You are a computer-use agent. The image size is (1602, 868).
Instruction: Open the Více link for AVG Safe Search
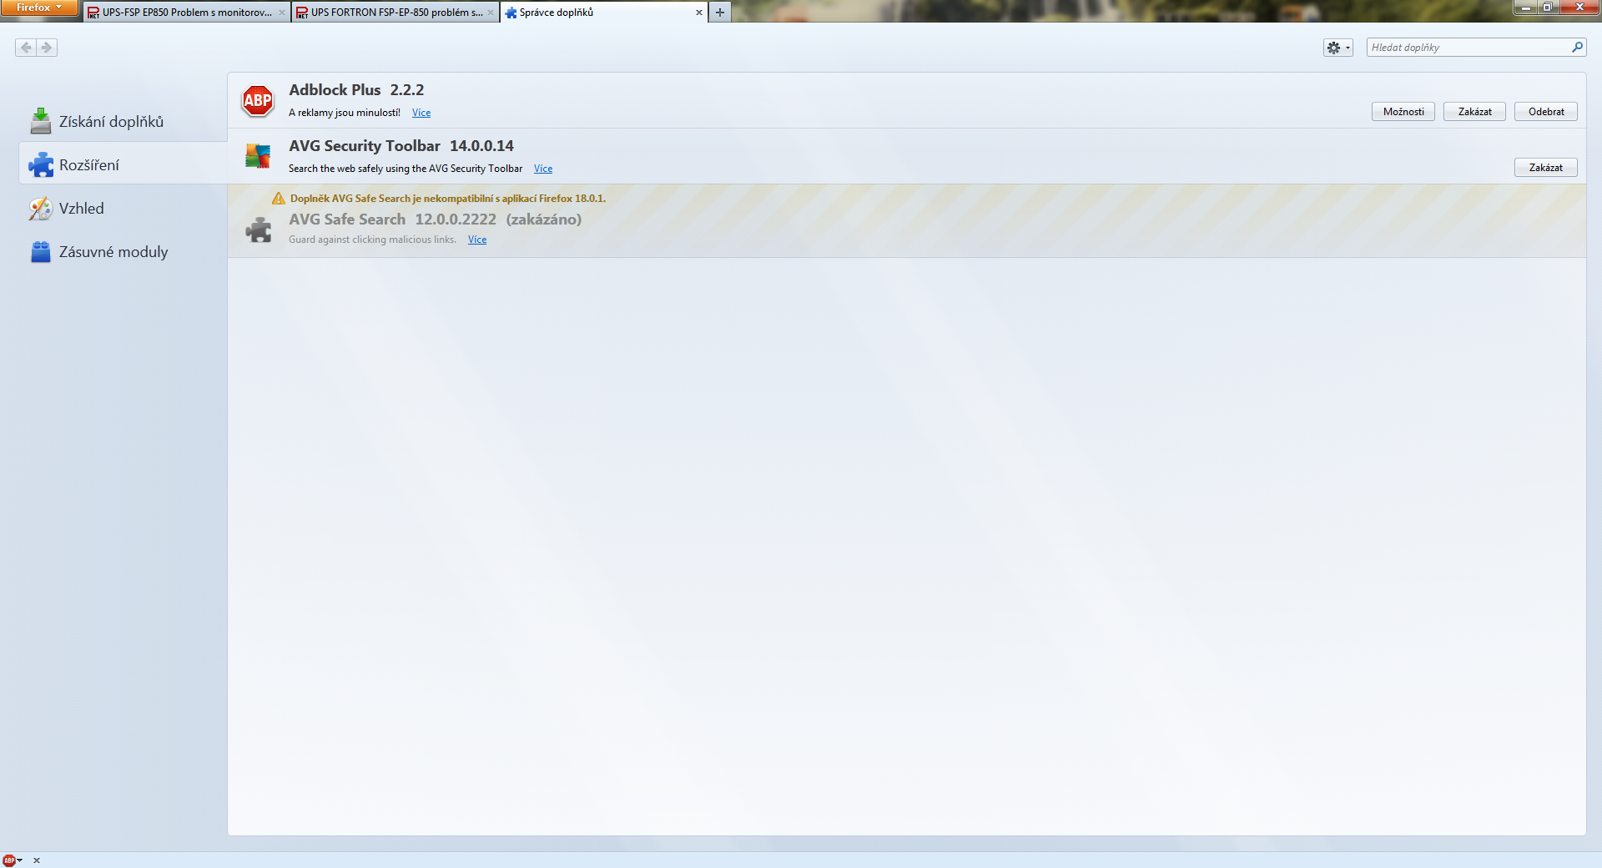(477, 240)
